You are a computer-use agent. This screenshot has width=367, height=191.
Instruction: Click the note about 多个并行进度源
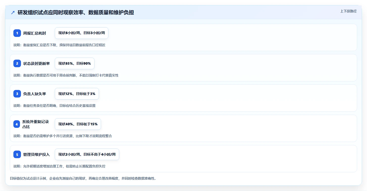63,136
